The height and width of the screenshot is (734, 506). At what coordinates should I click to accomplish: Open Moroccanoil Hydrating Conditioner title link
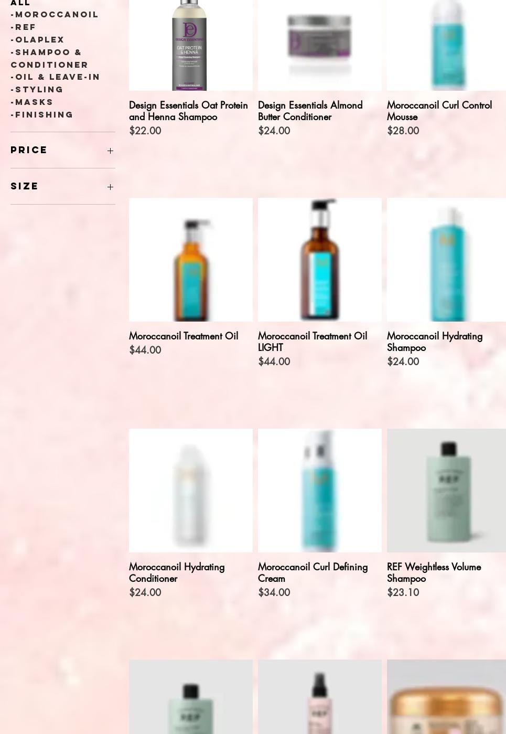177,572
